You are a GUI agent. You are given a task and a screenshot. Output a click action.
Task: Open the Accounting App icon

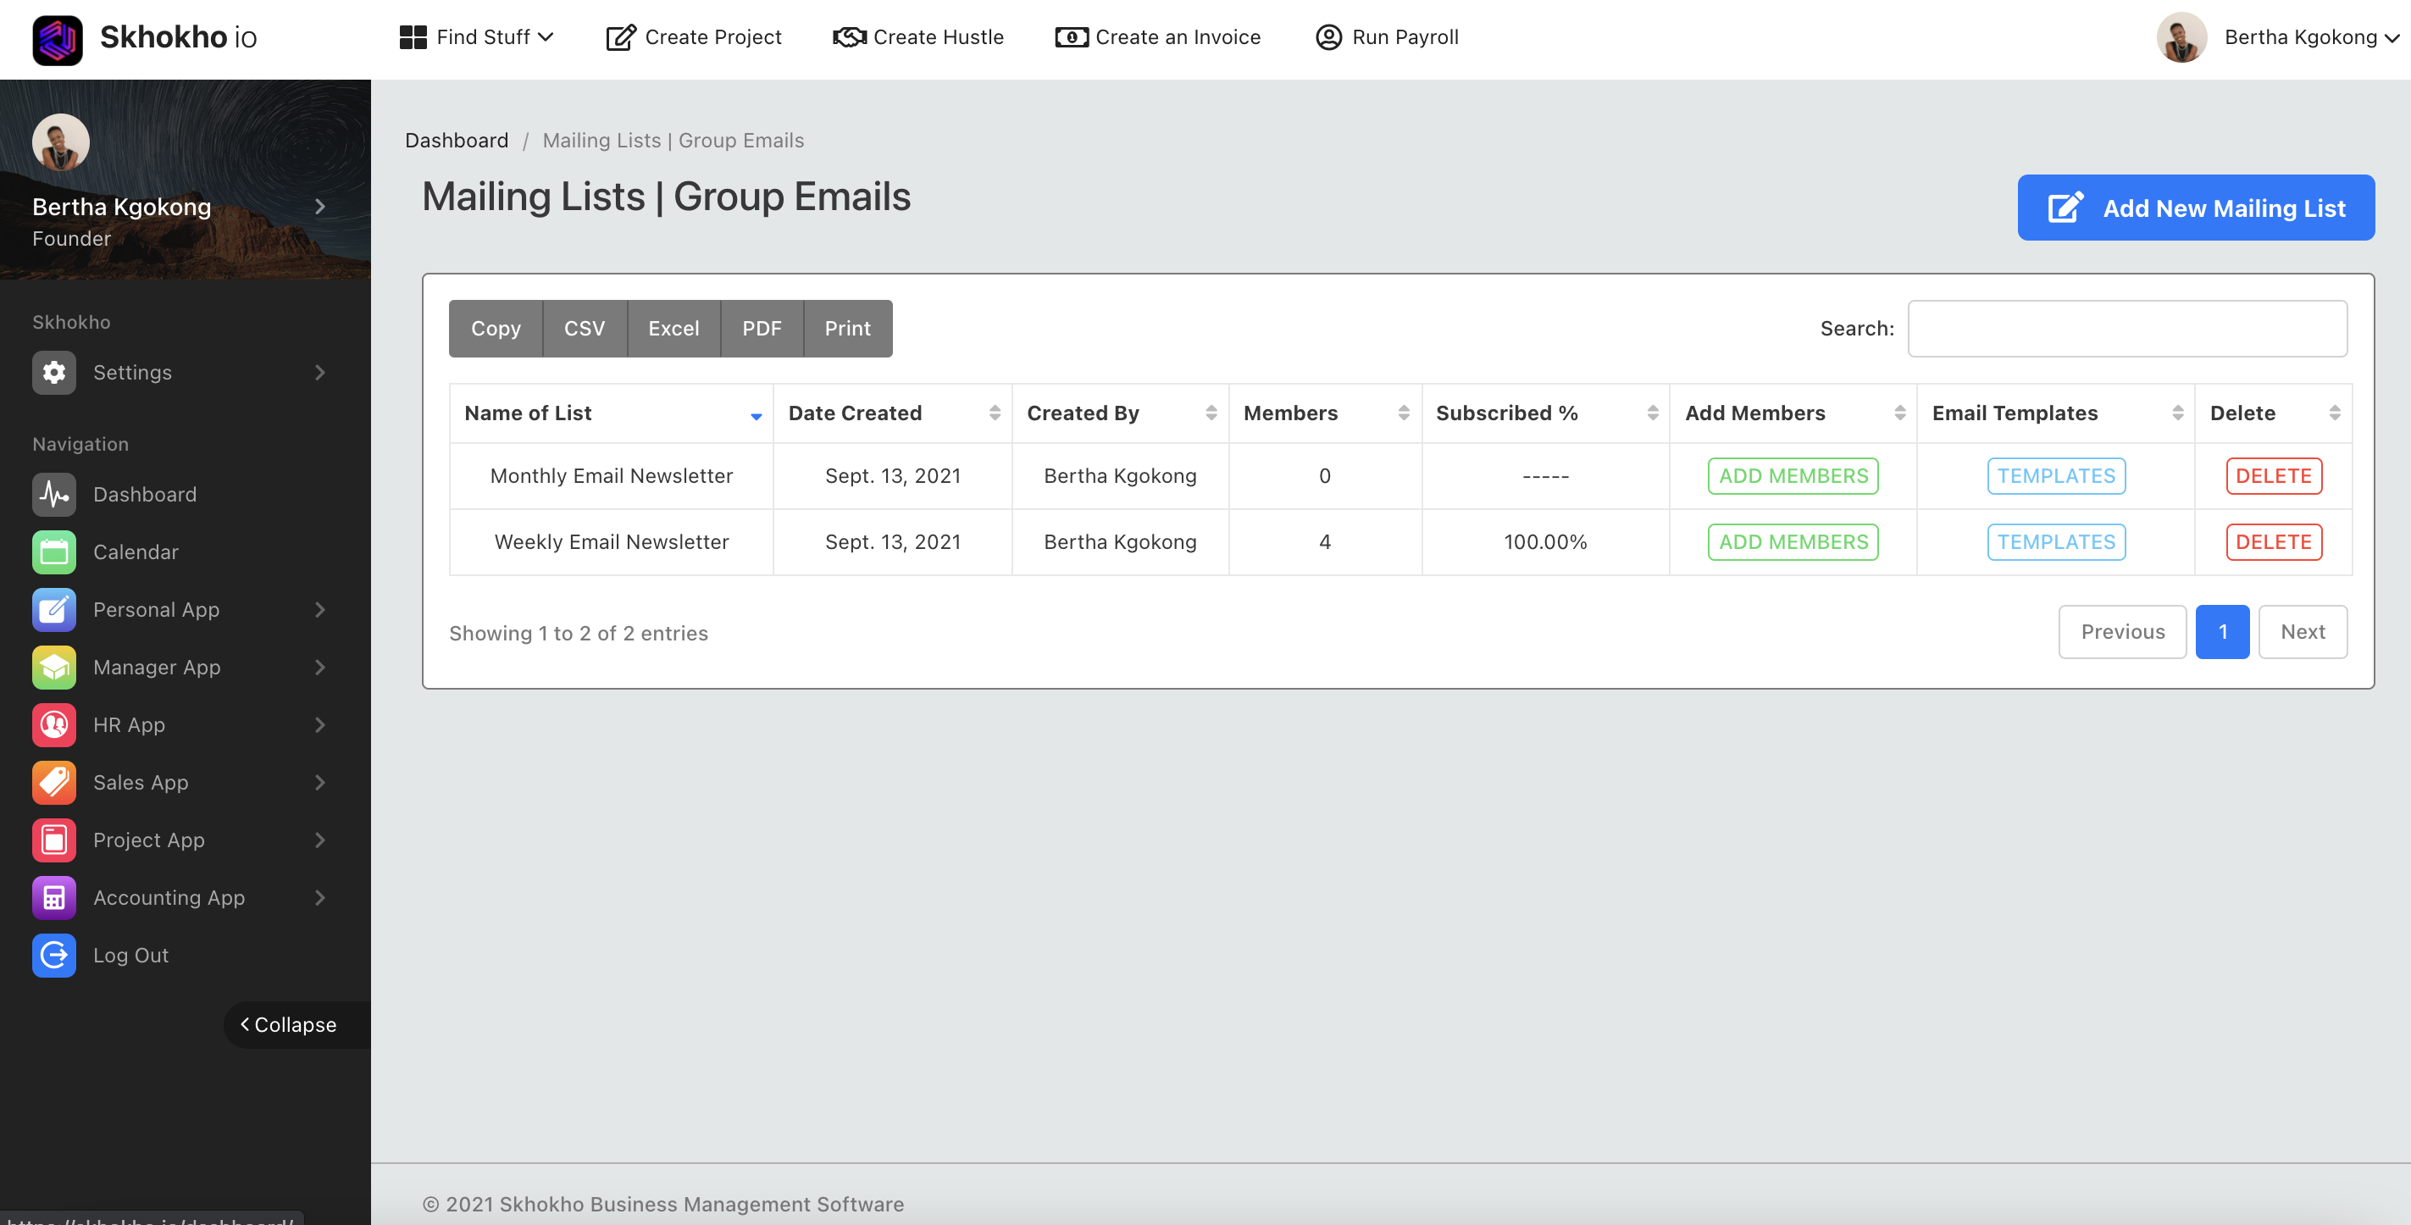tap(53, 896)
